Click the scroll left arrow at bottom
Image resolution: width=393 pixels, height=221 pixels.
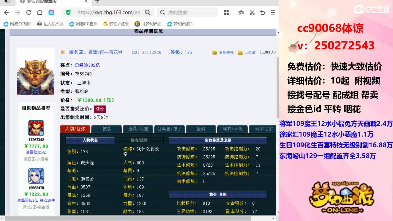coord(2,218)
